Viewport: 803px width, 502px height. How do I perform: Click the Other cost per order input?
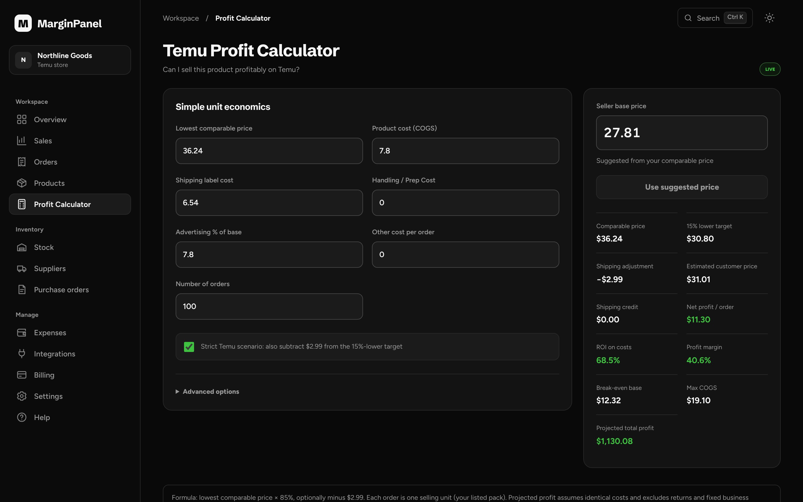coord(466,255)
